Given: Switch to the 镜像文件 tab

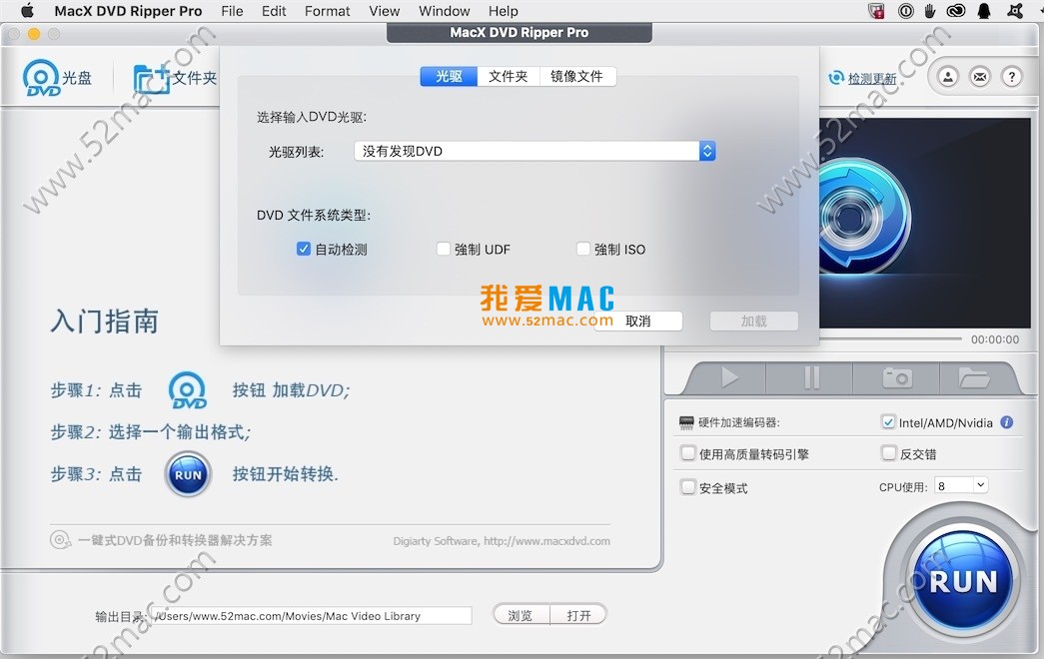Looking at the screenshot, I should pyautogui.click(x=576, y=77).
